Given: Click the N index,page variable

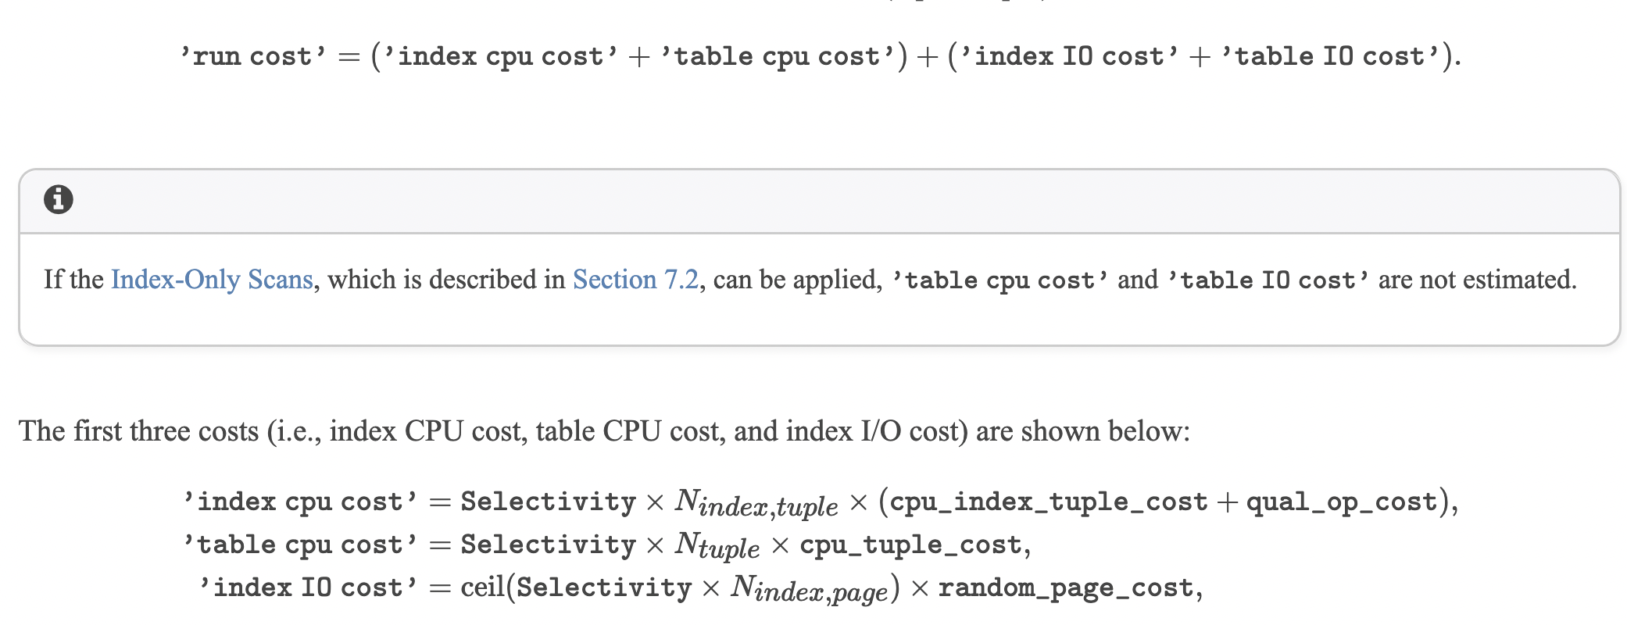Looking at the screenshot, I should point(810,589).
